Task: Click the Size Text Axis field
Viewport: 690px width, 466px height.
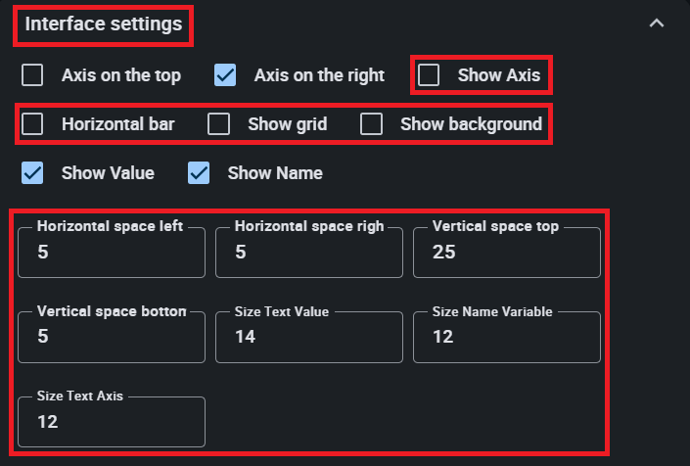Action: 111,422
